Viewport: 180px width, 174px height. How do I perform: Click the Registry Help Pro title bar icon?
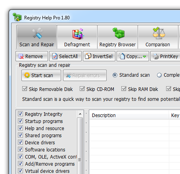[x=17, y=17]
